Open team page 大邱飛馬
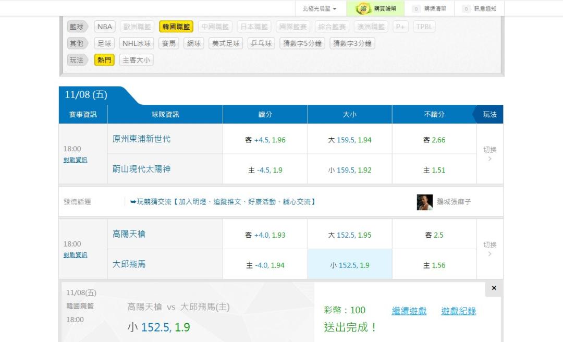 coord(129,264)
